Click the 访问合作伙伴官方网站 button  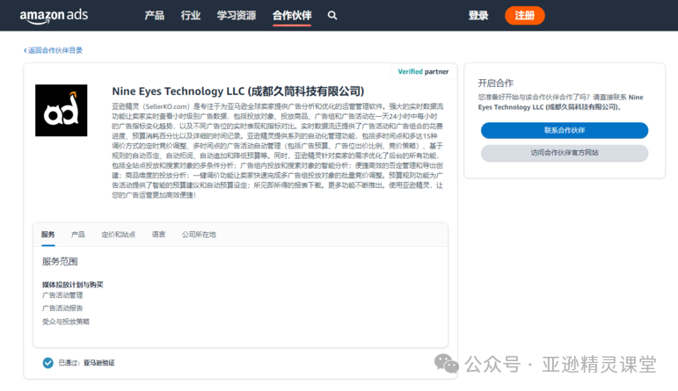pos(565,153)
